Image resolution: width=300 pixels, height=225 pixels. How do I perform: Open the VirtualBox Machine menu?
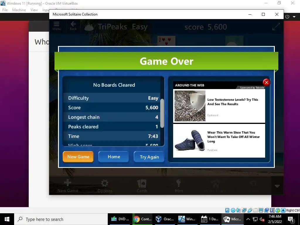click(19, 10)
